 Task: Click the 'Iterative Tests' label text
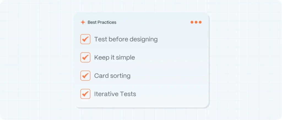pos(115,94)
